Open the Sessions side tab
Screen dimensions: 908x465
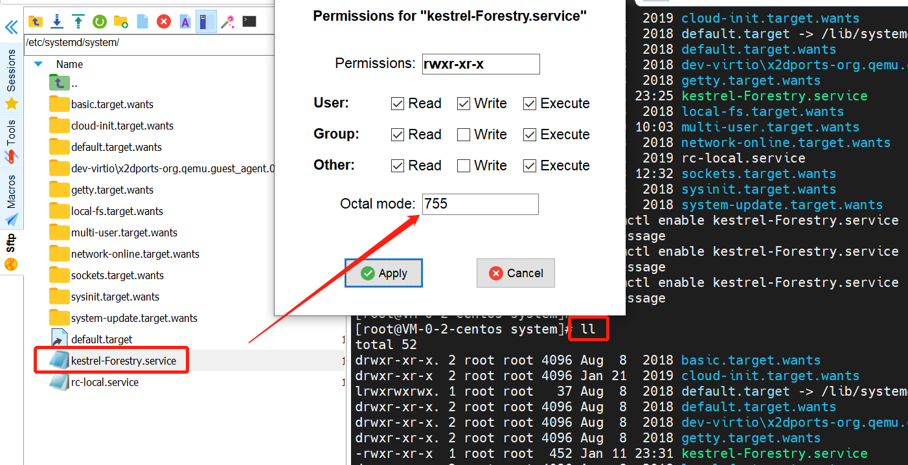[x=11, y=78]
